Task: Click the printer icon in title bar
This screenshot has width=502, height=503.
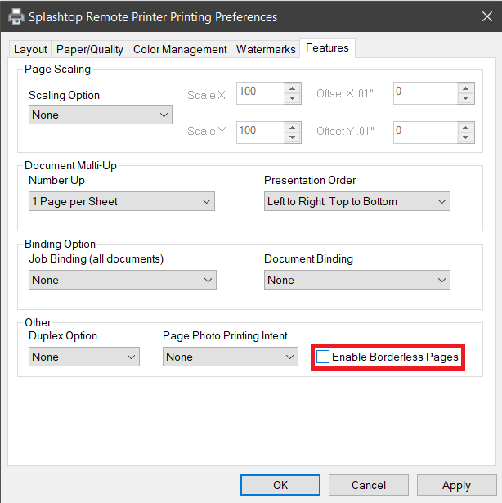Action: (16, 16)
